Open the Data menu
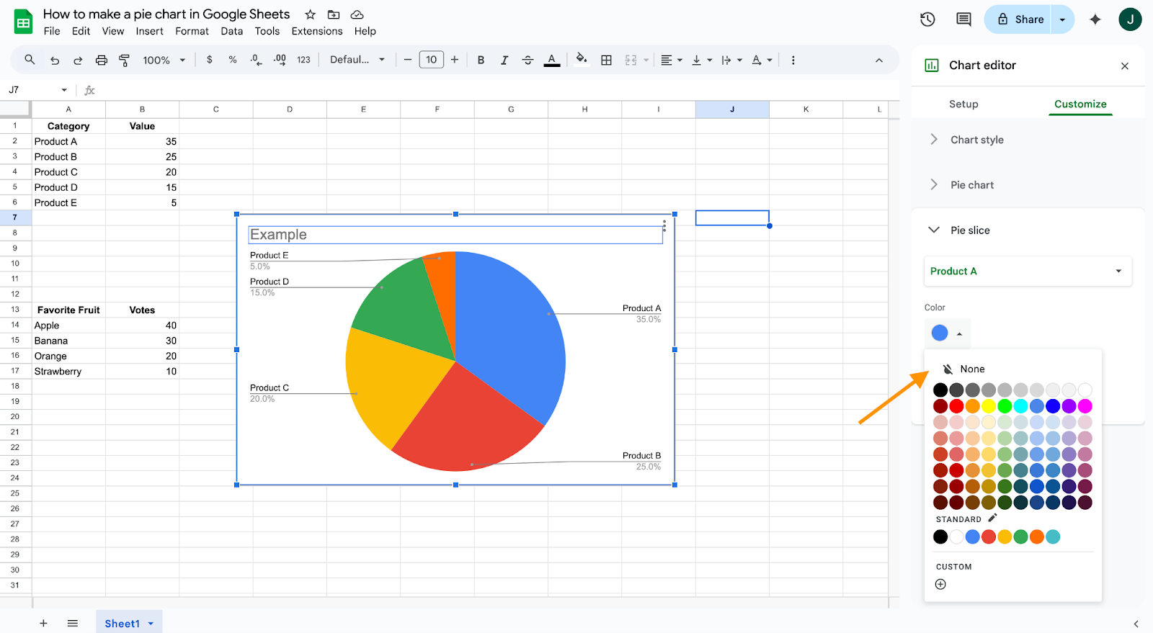This screenshot has height=633, width=1153. 232,32
